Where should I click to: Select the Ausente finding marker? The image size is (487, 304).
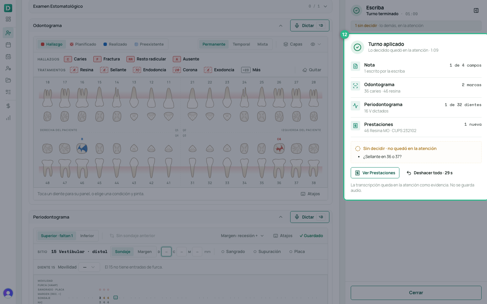coord(186,59)
